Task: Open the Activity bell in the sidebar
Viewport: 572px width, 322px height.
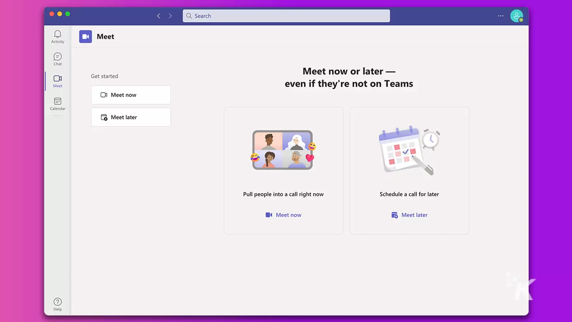Action: pyautogui.click(x=58, y=37)
